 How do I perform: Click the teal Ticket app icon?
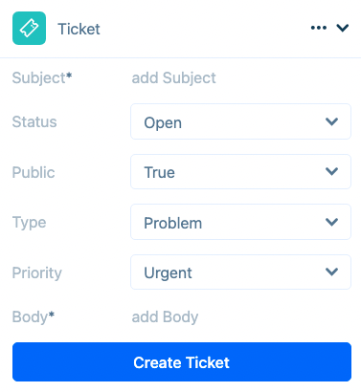click(29, 28)
